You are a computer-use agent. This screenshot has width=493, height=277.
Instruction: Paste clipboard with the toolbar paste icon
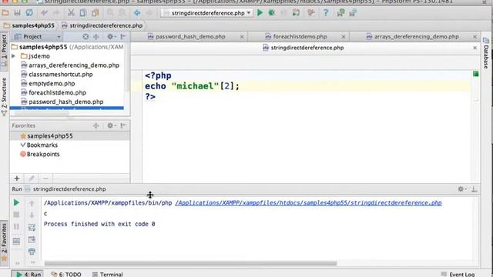click(x=96, y=13)
